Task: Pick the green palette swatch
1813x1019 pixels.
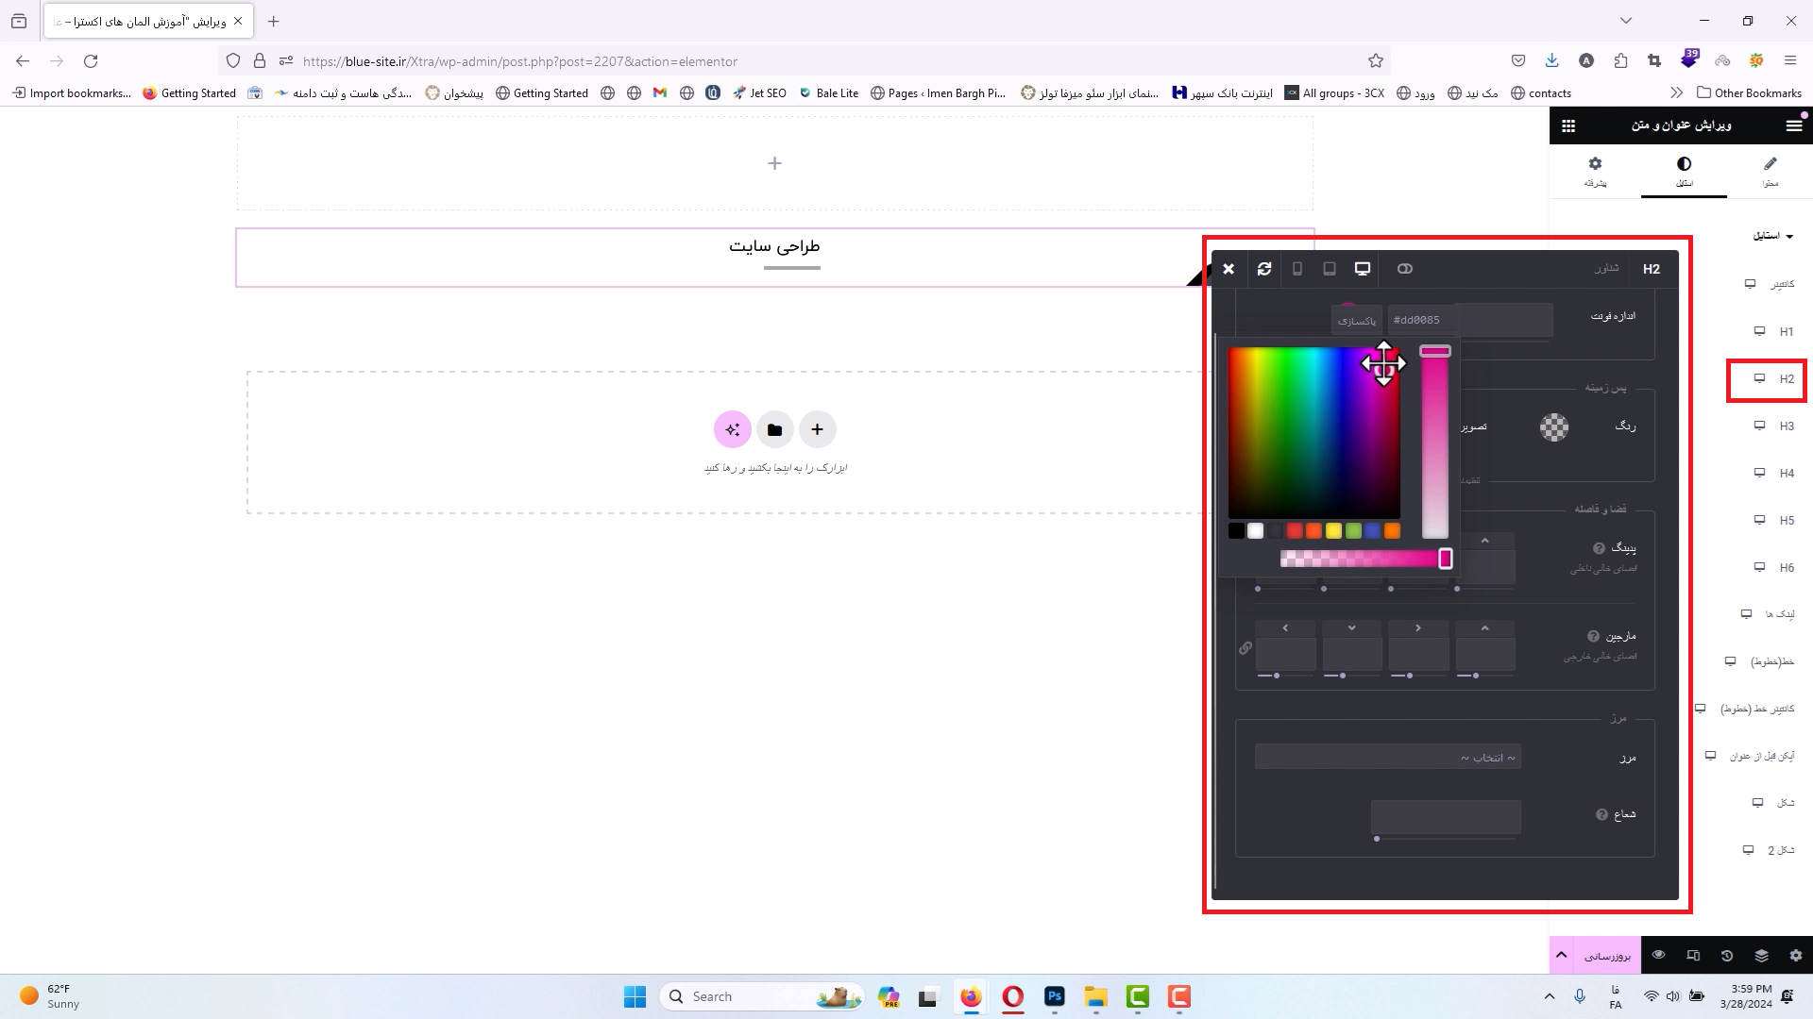Action: coord(1353,531)
